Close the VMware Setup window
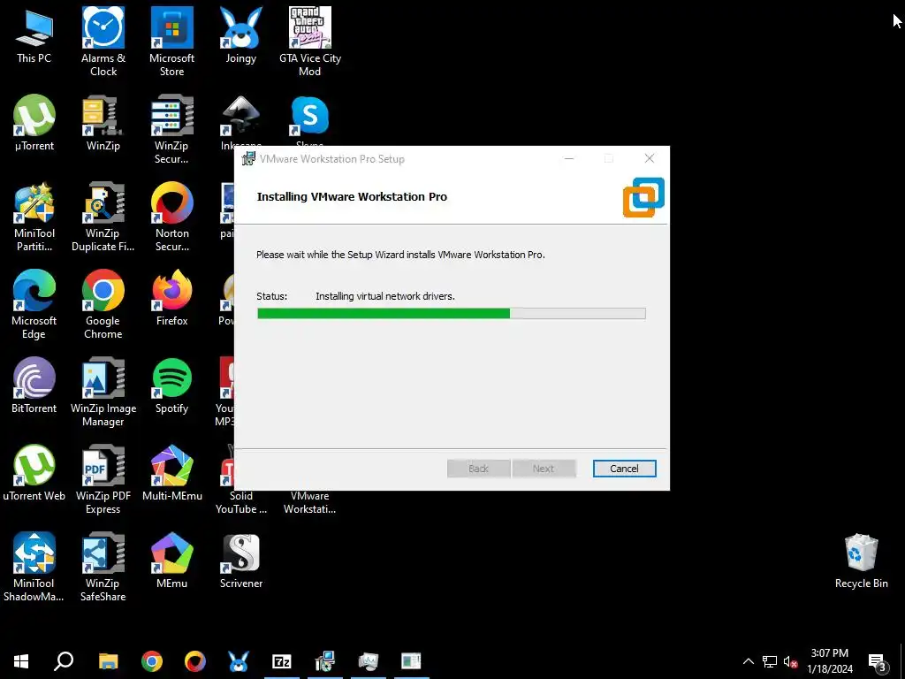905x679 pixels. tap(650, 158)
